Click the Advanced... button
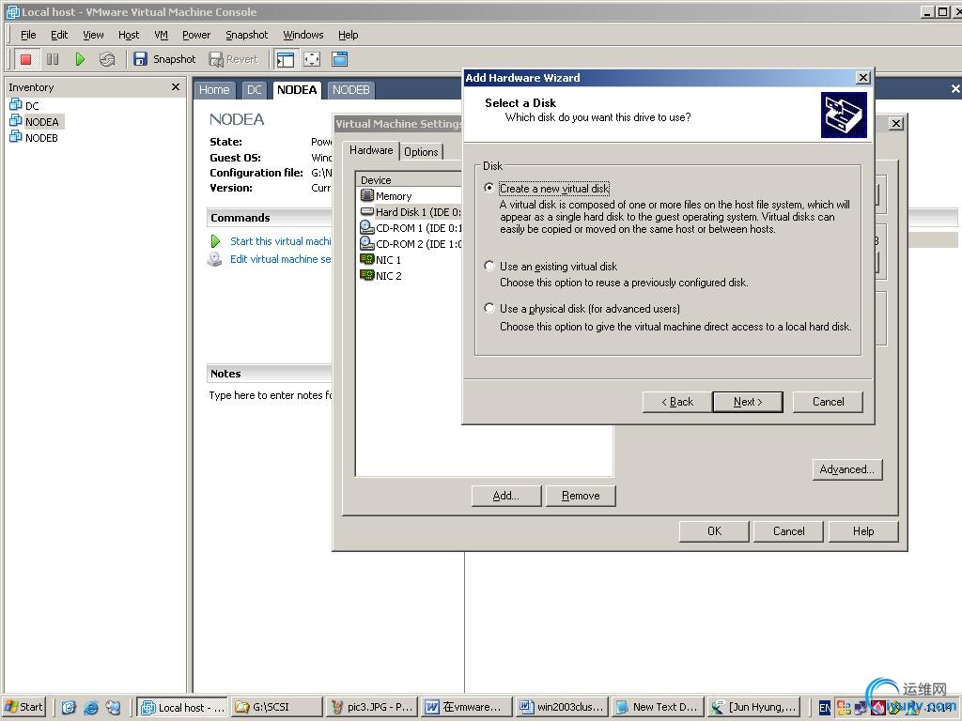 pyautogui.click(x=847, y=469)
